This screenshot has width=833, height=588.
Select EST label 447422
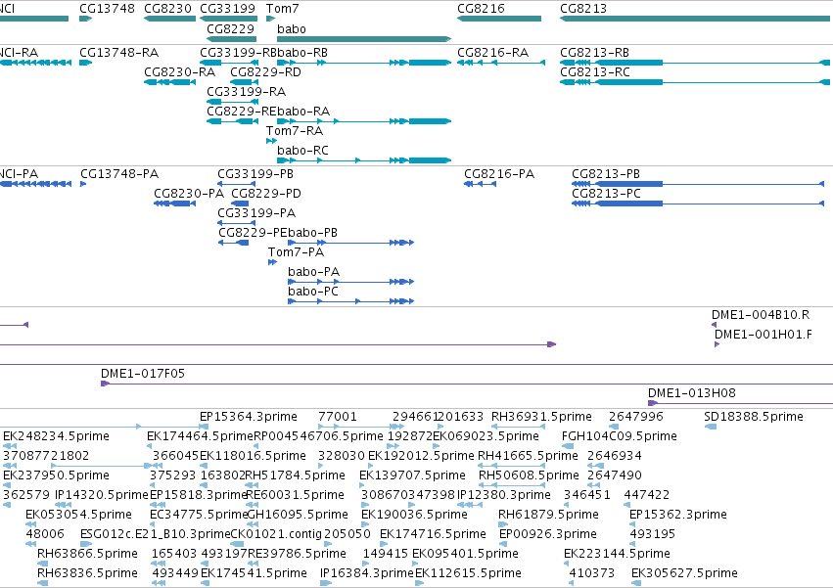[647, 495]
